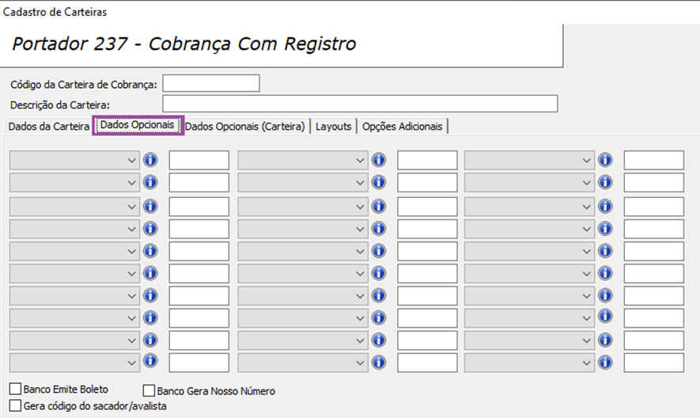The height and width of the screenshot is (418, 700).
Task: Click the info icon in first row, middle column
Action: (379, 160)
